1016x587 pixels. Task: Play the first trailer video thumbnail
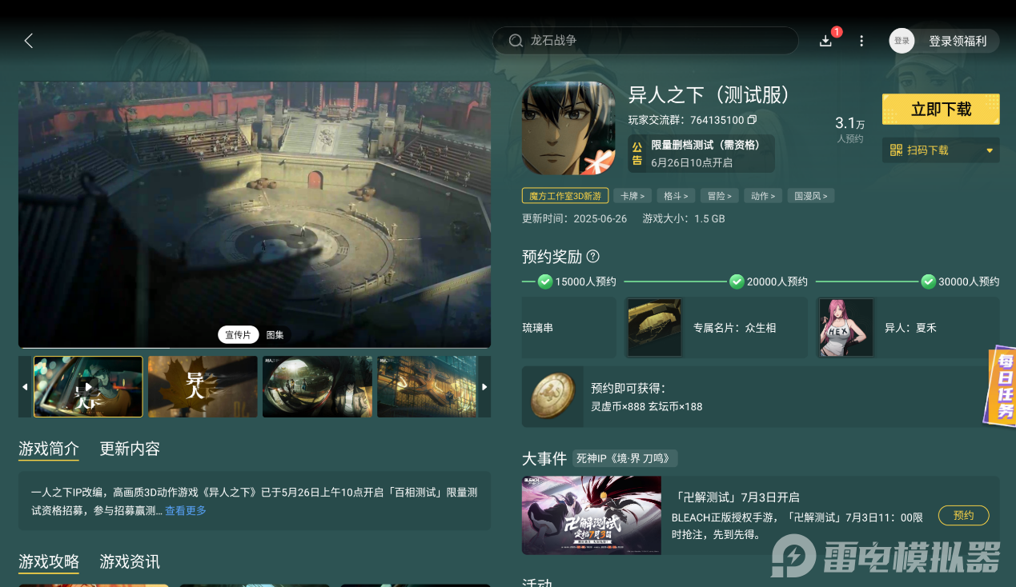88,387
